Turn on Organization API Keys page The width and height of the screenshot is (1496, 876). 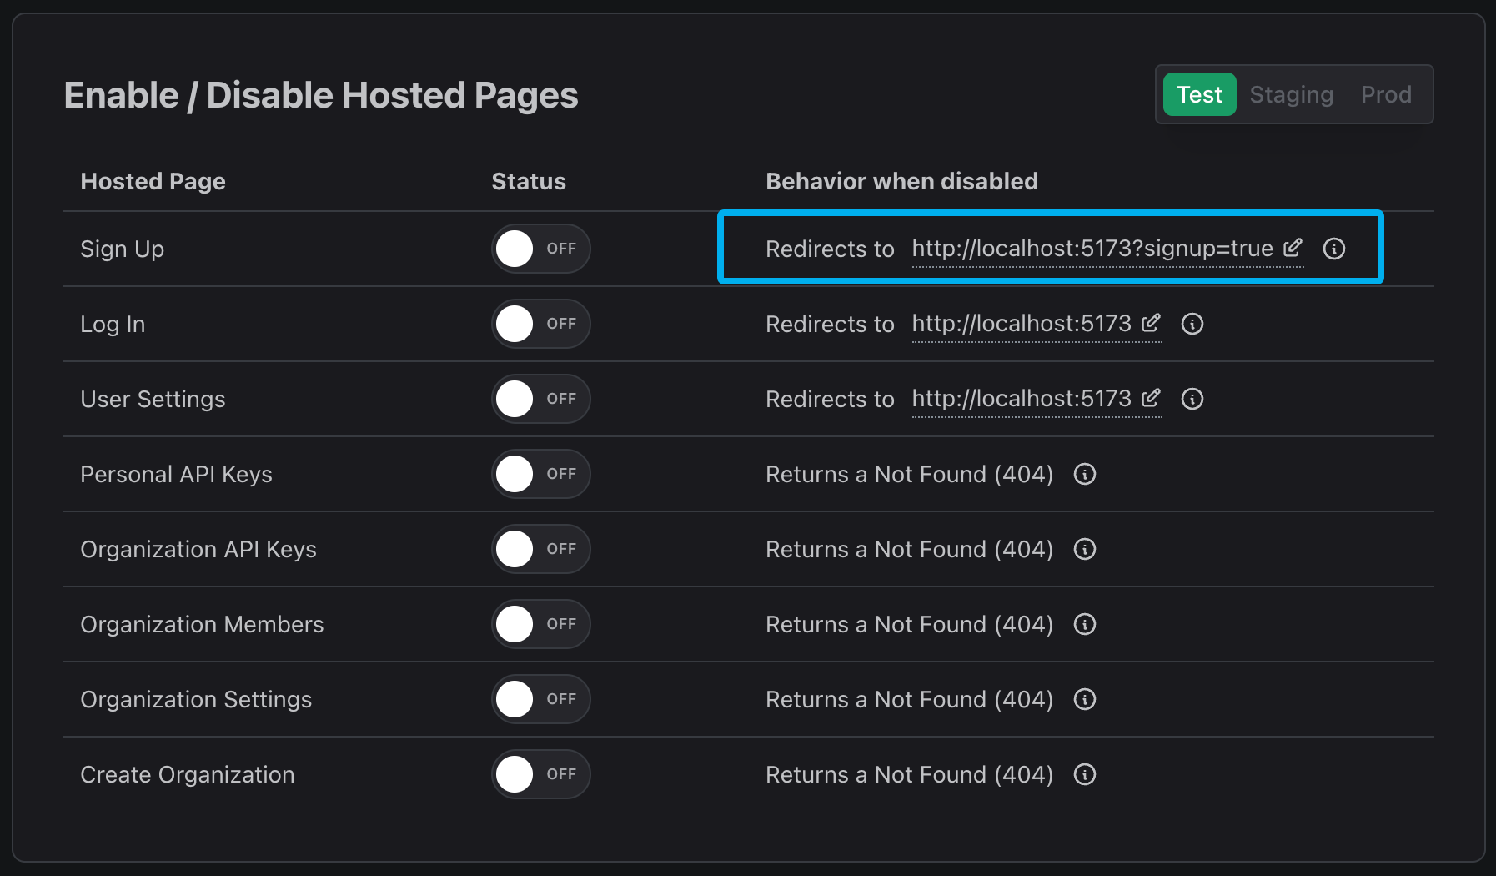pos(541,549)
